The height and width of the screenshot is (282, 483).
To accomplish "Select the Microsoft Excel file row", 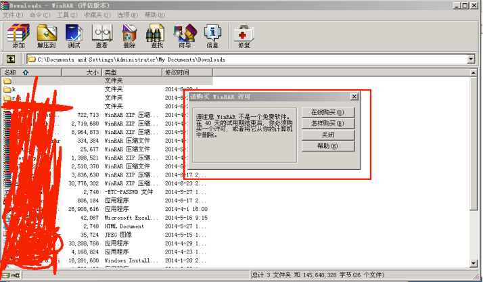I will click(x=106, y=218).
